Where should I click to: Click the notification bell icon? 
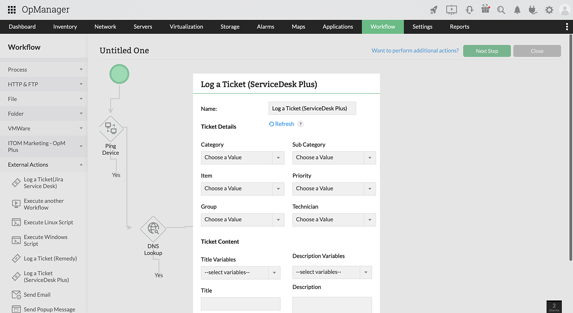(517, 10)
